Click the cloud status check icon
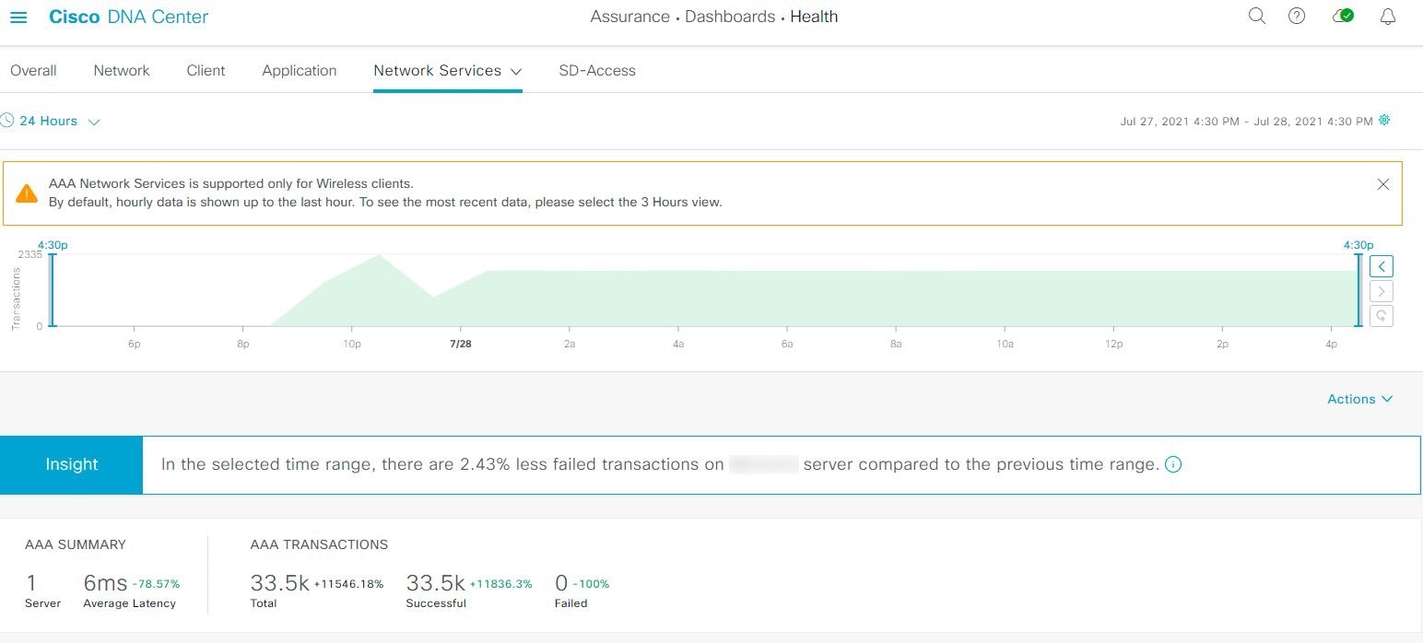 point(1343,16)
